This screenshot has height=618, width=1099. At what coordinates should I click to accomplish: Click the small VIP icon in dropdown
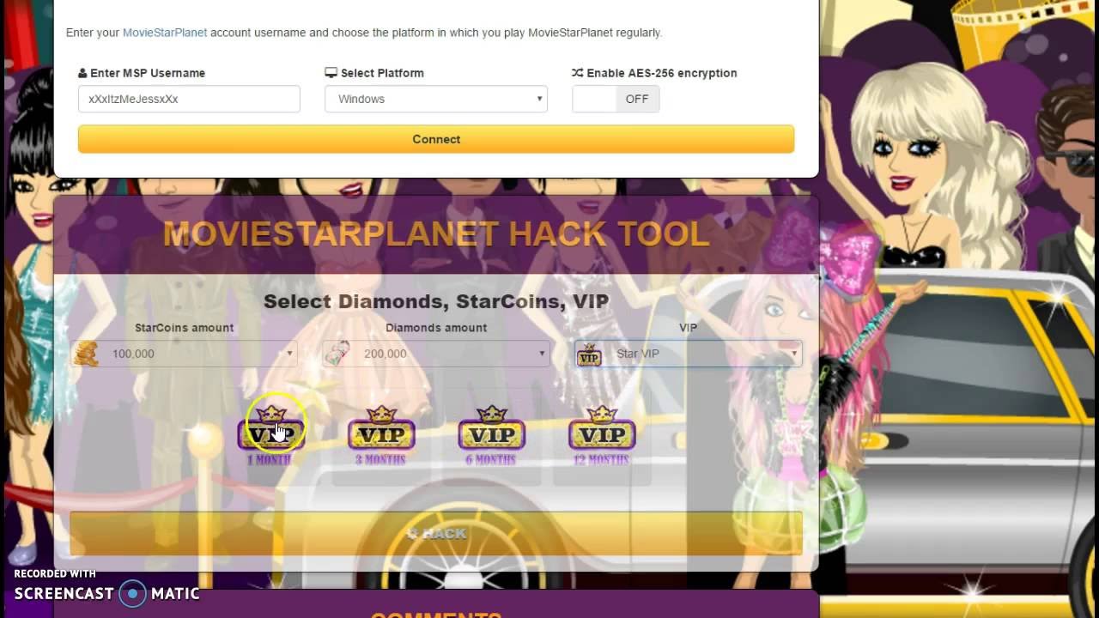point(589,354)
